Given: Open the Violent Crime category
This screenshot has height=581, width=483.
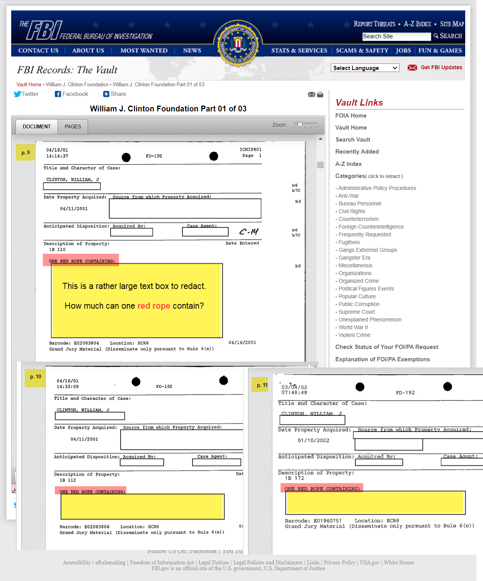Looking at the screenshot, I should [354, 335].
